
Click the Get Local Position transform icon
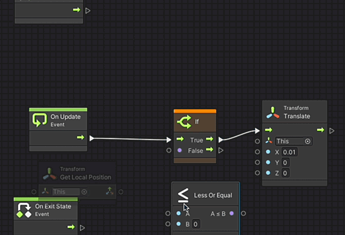pos(49,174)
